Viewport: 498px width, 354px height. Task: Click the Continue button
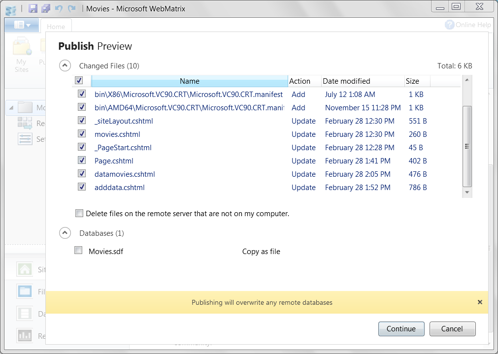[401, 329]
